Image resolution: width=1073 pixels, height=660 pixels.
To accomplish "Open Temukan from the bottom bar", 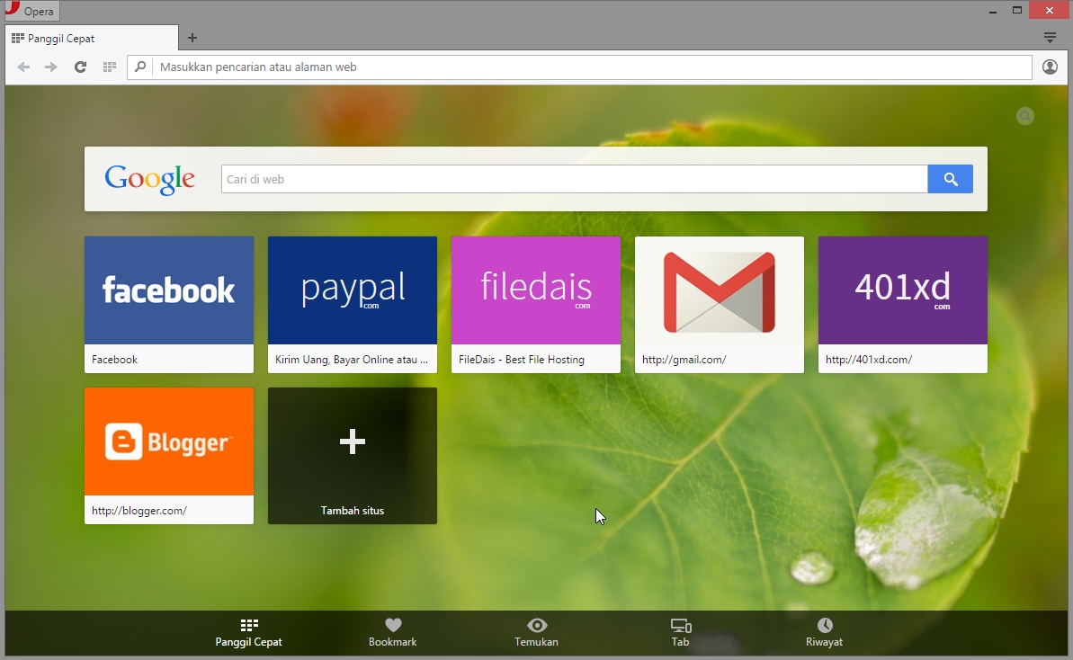I will (536, 630).
